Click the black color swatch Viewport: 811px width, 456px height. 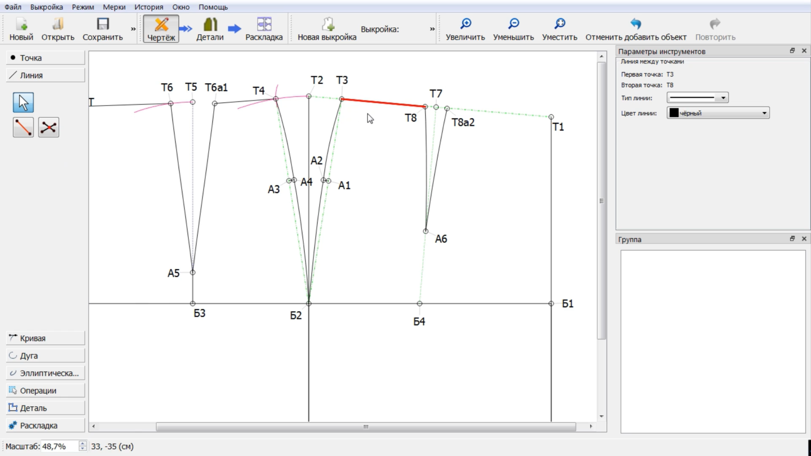point(674,113)
